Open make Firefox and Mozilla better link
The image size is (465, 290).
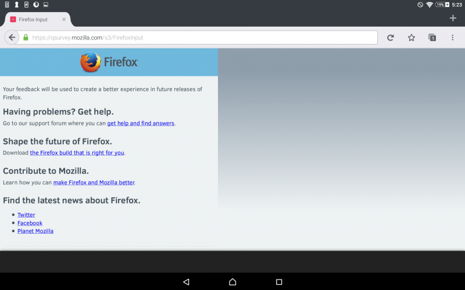94,182
